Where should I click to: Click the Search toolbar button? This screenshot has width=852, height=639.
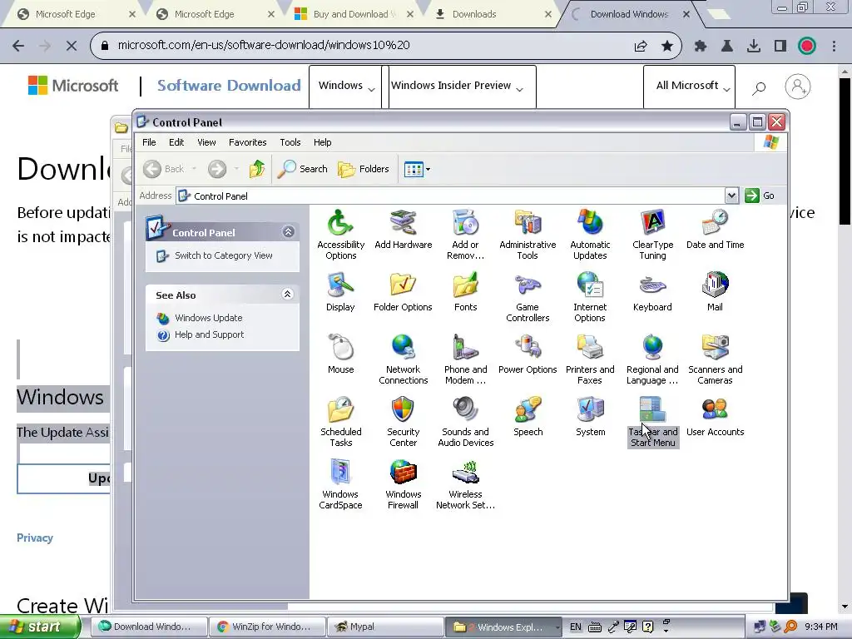(303, 169)
